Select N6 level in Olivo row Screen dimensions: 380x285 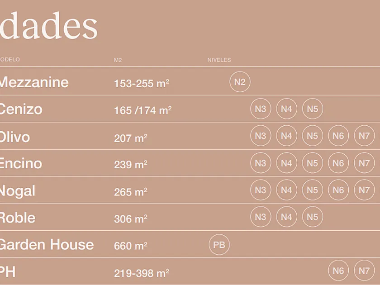coord(338,136)
